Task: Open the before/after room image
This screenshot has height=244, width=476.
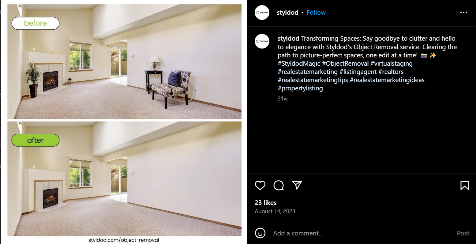Action: point(124,122)
